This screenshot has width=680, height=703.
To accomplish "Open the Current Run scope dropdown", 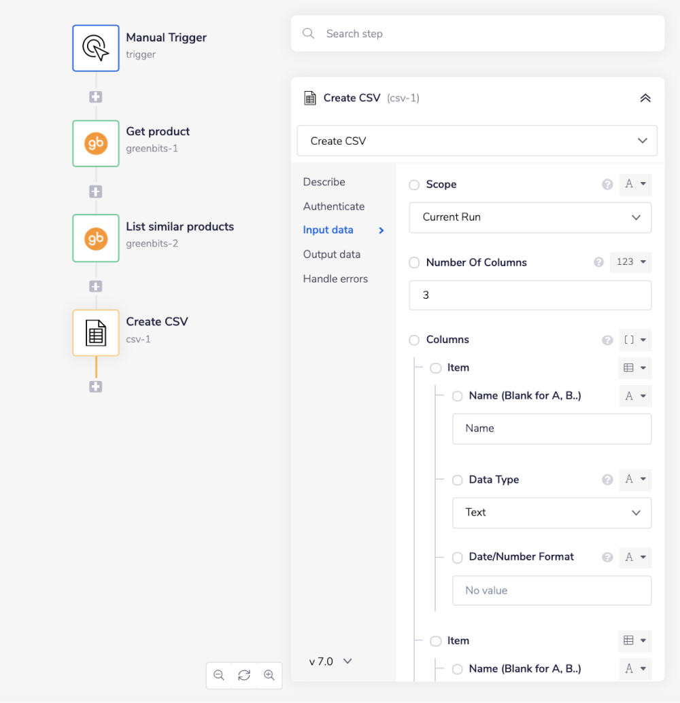I will tap(530, 217).
